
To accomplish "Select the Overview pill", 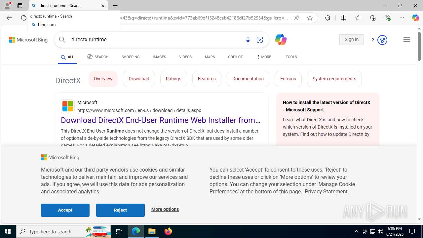I will [103, 79].
